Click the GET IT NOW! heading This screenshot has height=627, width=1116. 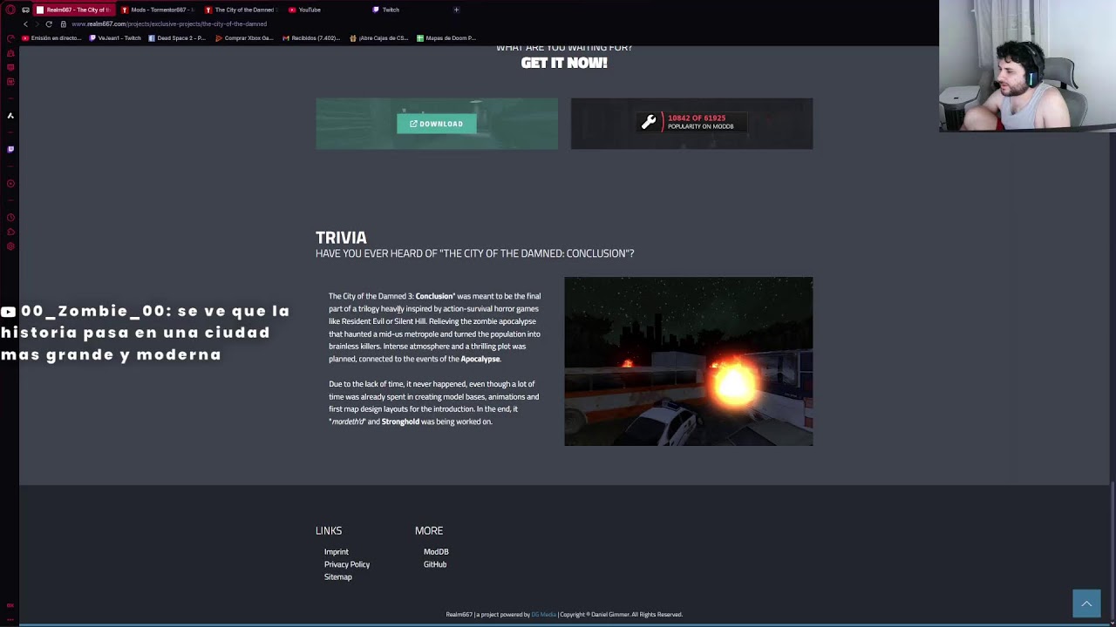click(x=564, y=63)
